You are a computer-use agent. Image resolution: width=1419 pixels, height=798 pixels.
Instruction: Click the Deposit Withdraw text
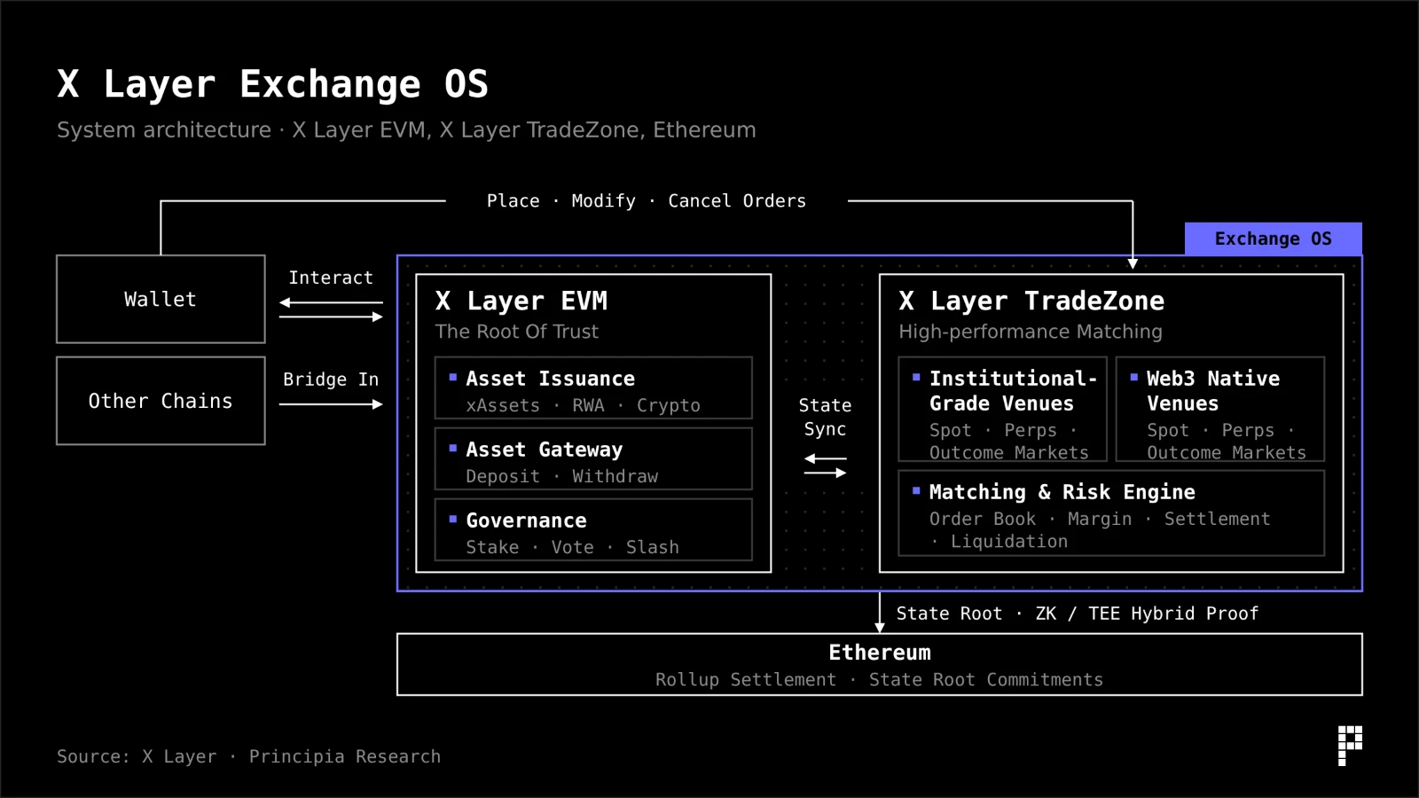(x=562, y=476)
